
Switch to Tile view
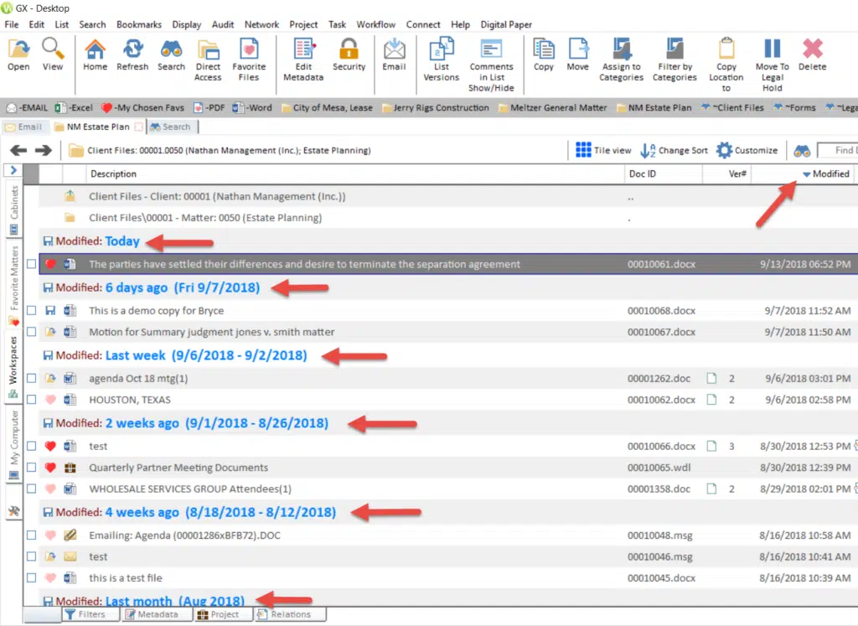click(603, 150)
